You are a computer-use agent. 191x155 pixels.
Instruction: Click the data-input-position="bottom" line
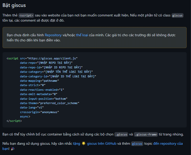click(44, 99)
